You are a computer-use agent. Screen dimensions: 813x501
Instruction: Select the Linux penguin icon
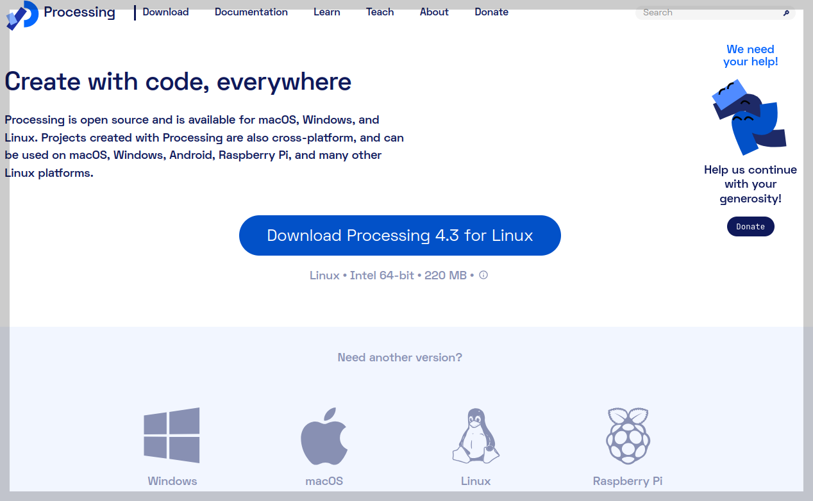tap(476, 436)
